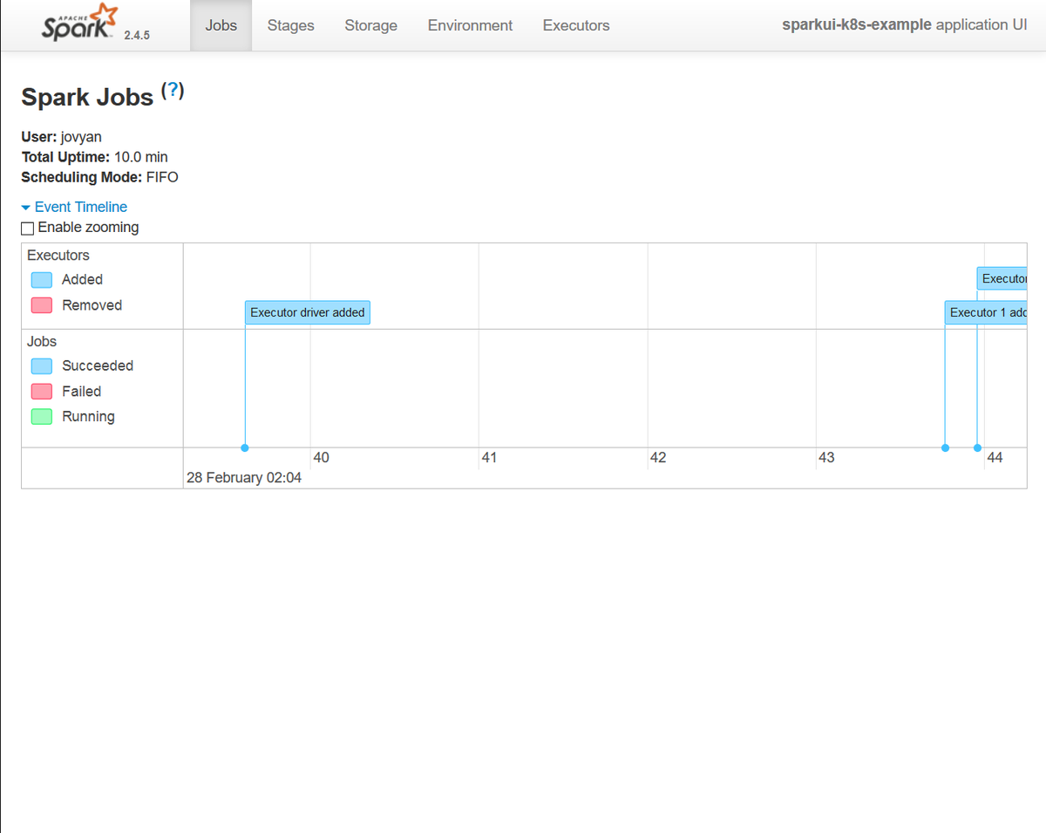This screenshot has height=833, width=1046.
Task: Click the Executors Added blue swatch
Action: point(41,280)
